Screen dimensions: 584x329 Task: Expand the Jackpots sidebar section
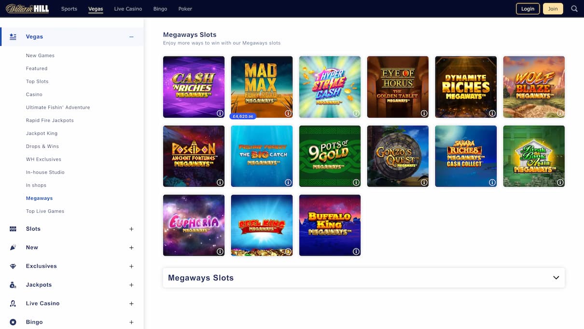pos(131,285)
